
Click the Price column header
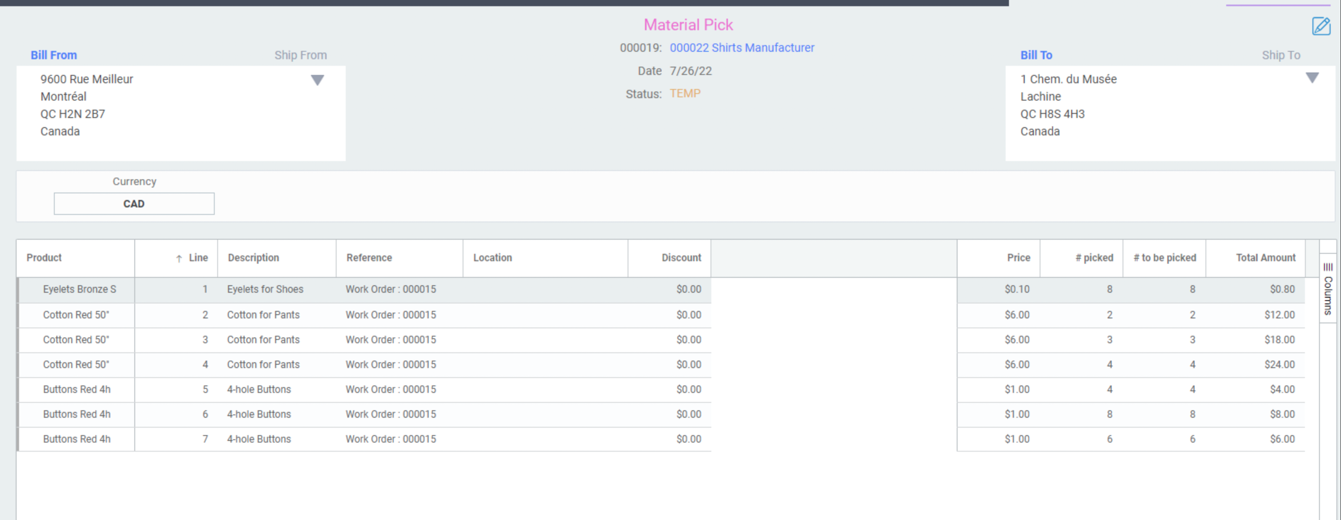(1018, 258)
